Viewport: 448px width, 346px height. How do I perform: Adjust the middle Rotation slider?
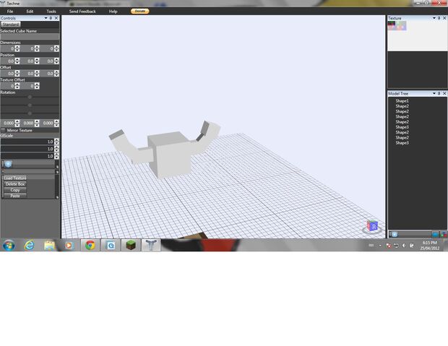pyautogui.click(x=30, y=105)
